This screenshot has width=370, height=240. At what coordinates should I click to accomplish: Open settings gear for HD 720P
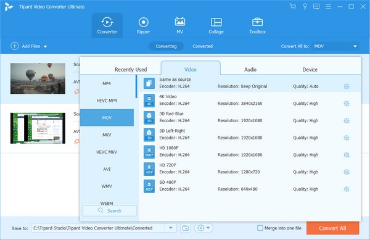click(x=347, y=172)
